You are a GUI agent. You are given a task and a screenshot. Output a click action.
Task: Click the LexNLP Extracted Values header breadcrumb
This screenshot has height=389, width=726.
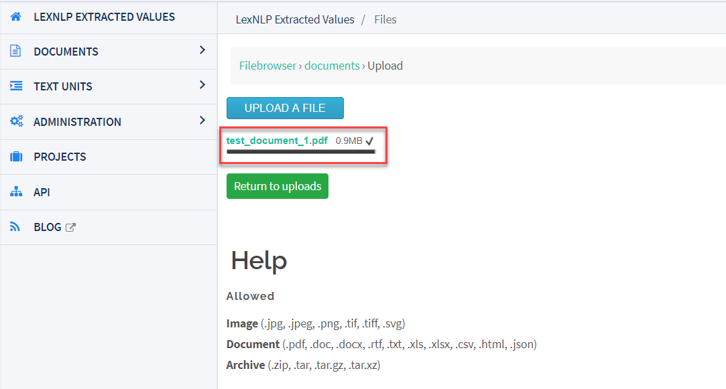[295, 19]
